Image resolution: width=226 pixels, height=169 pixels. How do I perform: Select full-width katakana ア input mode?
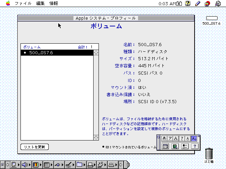(170, 138)
